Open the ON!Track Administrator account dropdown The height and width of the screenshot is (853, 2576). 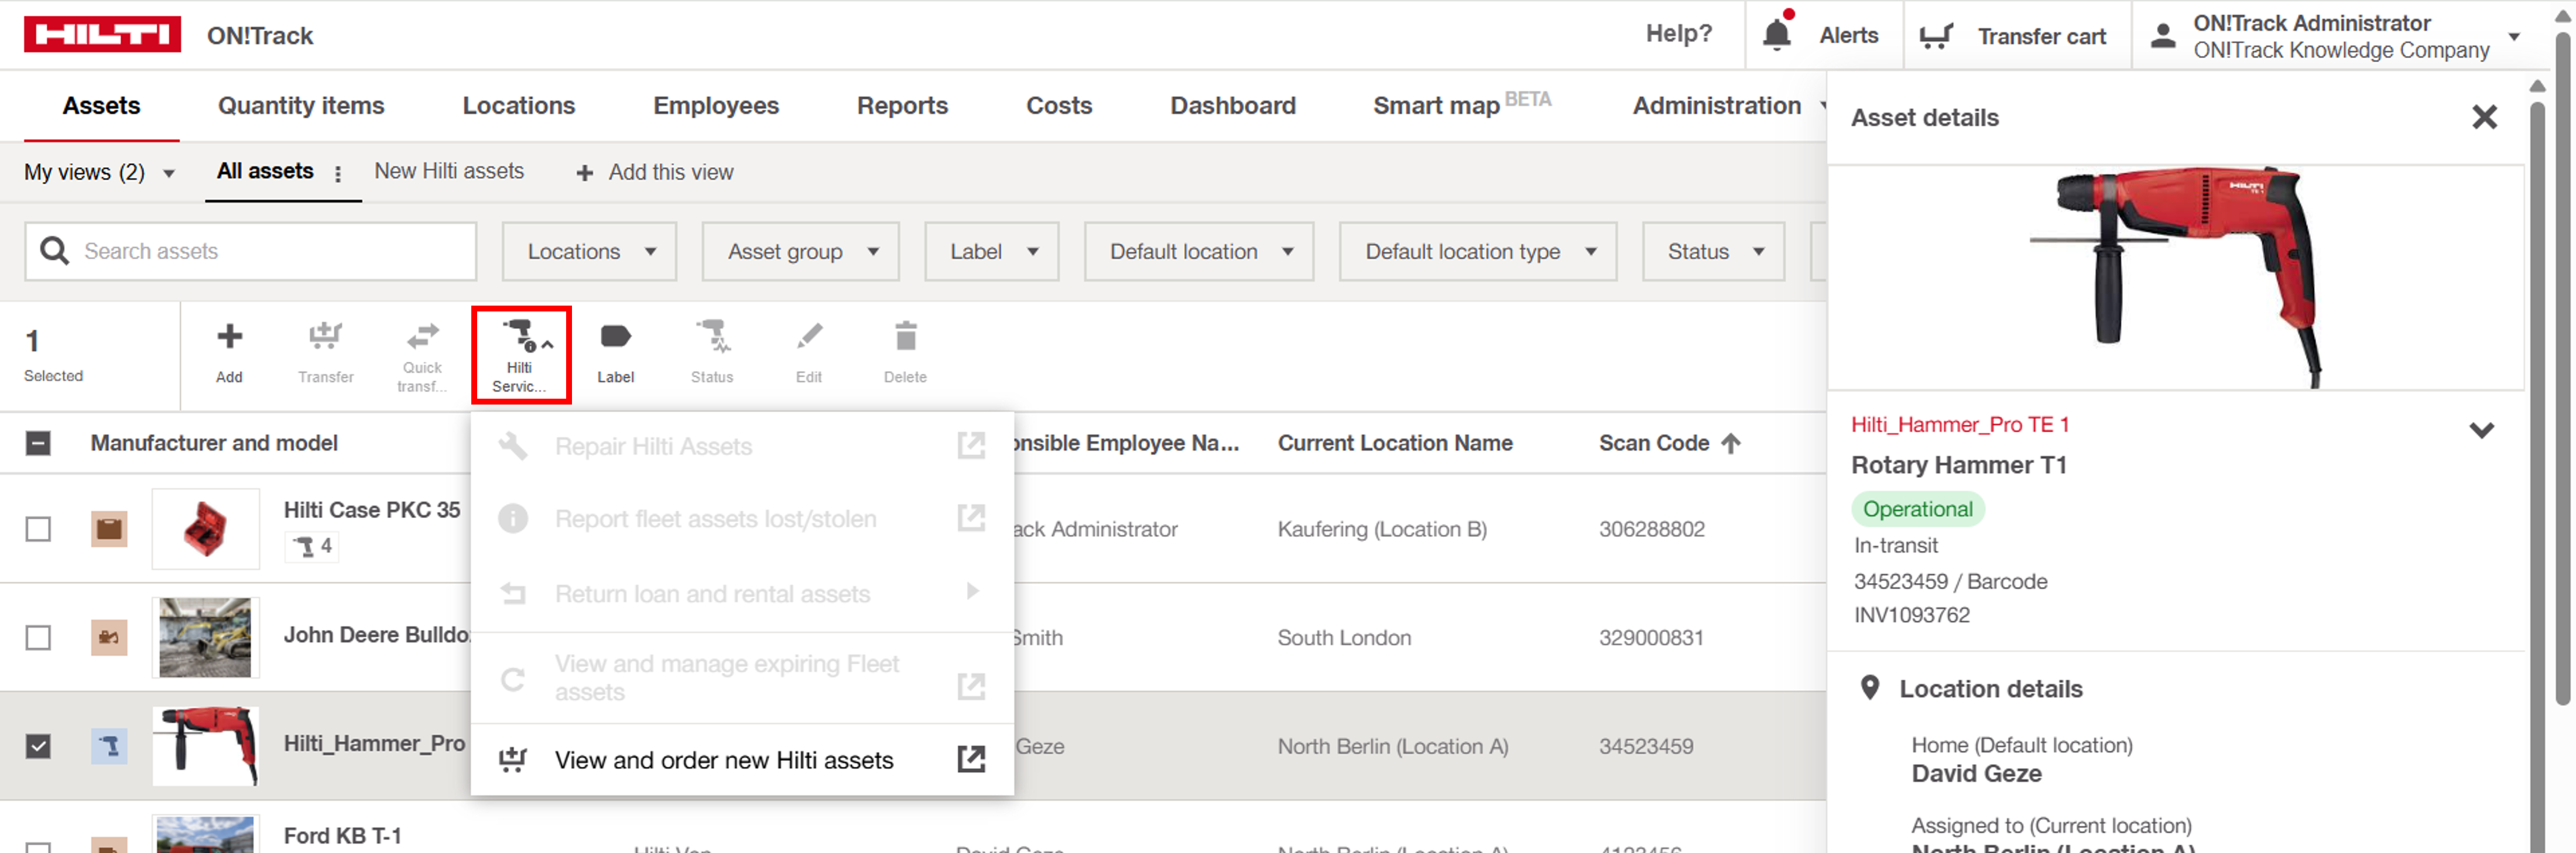2514,36
